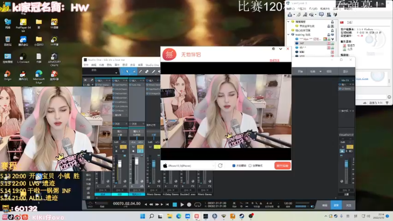Screen dimensions: 393x221
Task: Toggle the first checkbox beside refresh in 无他伴侣
Action: coord(234,166)
